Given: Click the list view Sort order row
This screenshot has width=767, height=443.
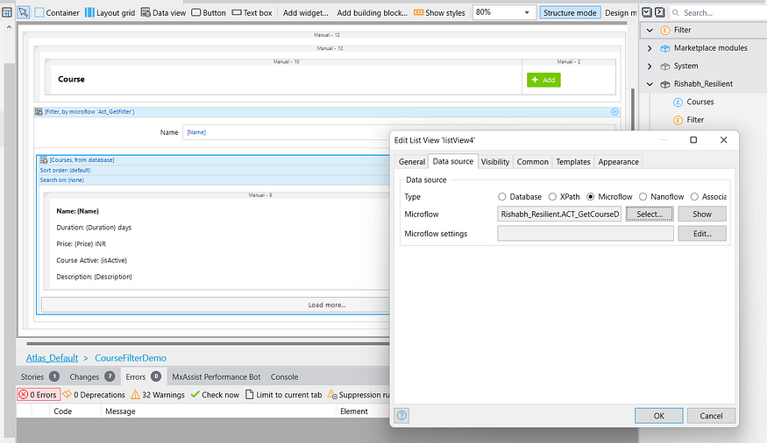Looking at the screenshot, I should point(213,171).
